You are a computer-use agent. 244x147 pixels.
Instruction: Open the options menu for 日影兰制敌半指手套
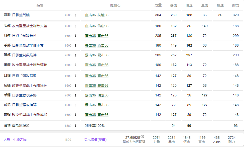76,45
